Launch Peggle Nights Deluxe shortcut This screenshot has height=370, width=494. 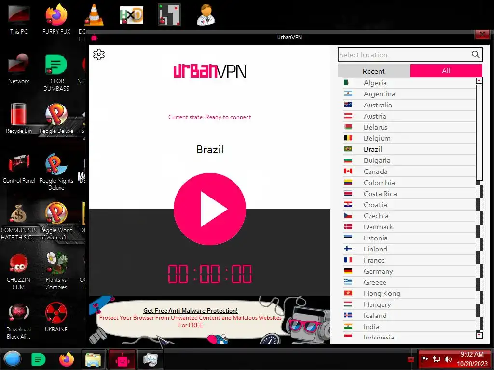coord(56,172)
